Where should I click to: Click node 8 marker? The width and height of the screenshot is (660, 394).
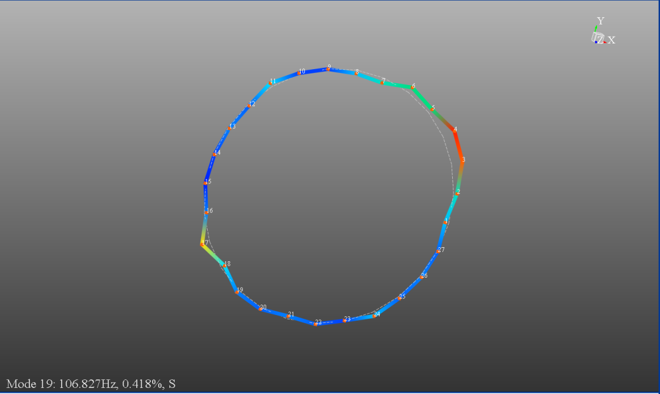tap(356, 73)
